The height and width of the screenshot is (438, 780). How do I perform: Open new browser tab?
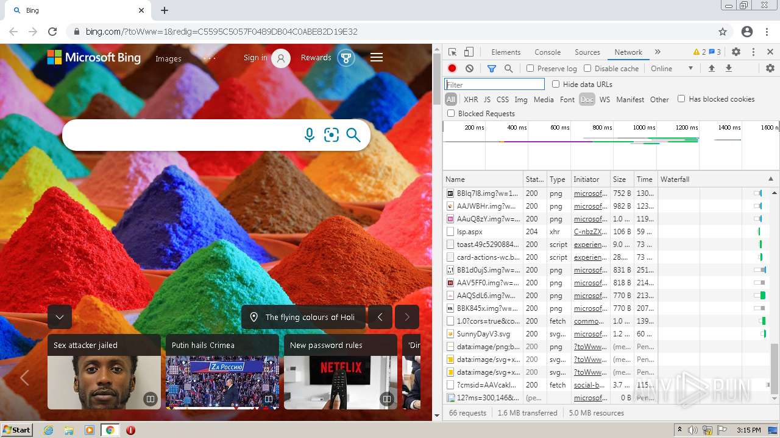165,10
